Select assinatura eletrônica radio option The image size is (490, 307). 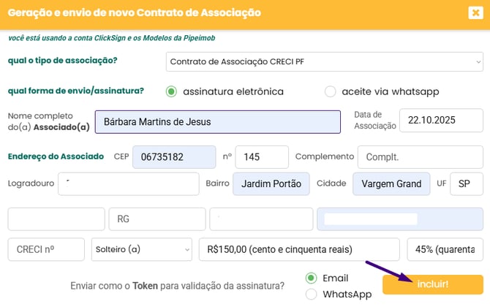[172, 91]
